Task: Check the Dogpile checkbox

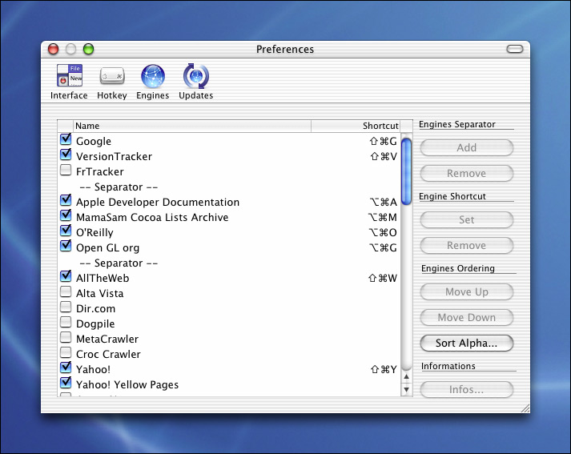Action: point(66,322)
